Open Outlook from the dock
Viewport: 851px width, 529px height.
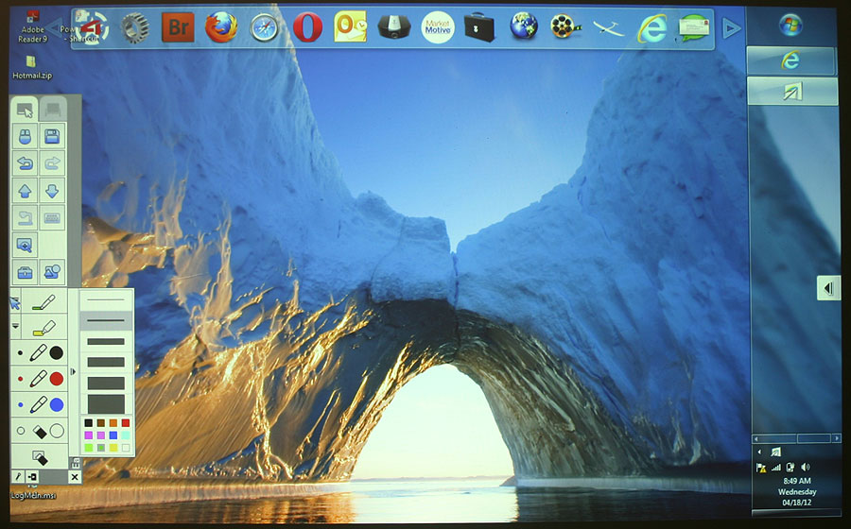click(350, 27)
